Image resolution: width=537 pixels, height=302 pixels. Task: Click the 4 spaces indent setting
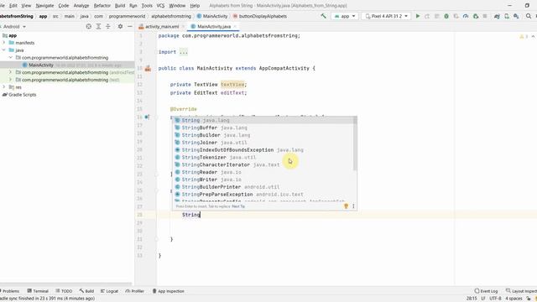pyautogui.click(x=514, y=299)
